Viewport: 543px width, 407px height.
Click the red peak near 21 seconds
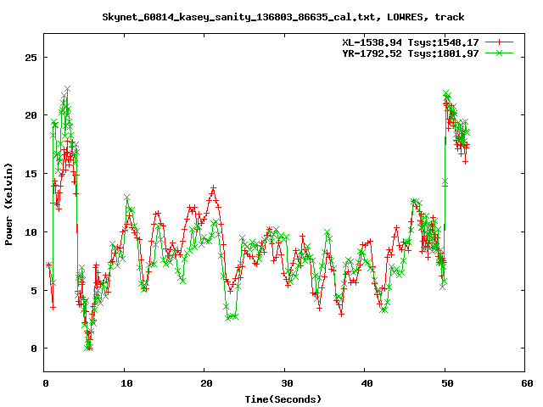click(213, 187)
